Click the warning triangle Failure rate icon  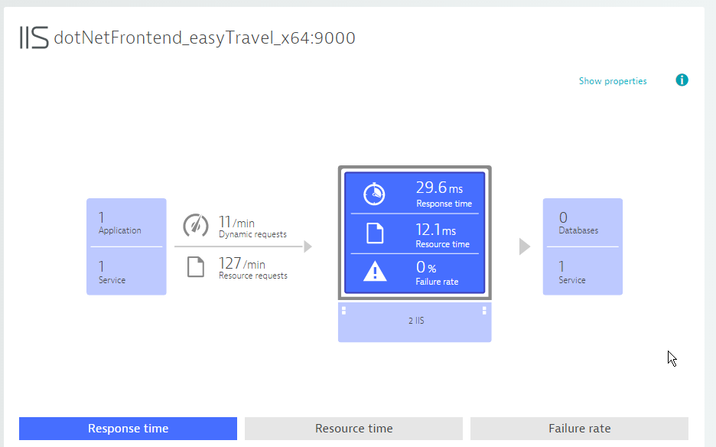[375, 271]
